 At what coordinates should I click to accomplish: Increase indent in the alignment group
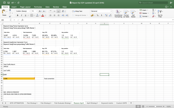tap(67, 15)
